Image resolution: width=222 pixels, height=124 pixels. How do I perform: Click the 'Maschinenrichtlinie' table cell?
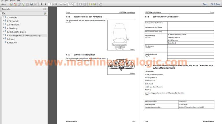pos(162,102)
